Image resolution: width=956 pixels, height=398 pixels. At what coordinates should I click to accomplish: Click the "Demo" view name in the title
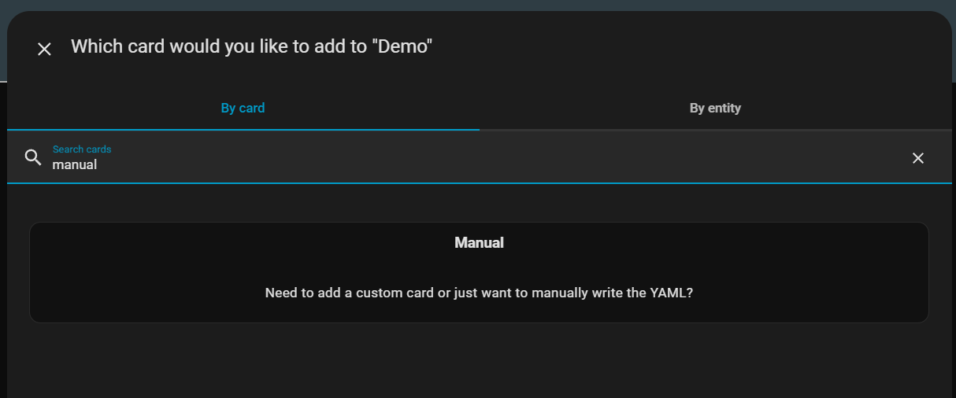pos(402,46)
